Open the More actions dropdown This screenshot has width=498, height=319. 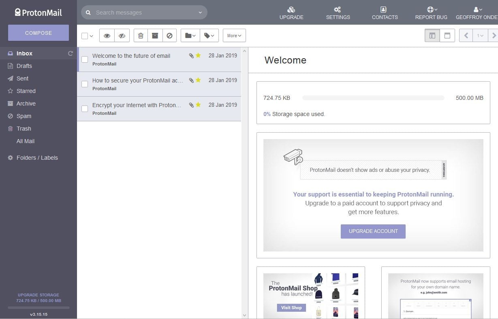pos(234,36)
